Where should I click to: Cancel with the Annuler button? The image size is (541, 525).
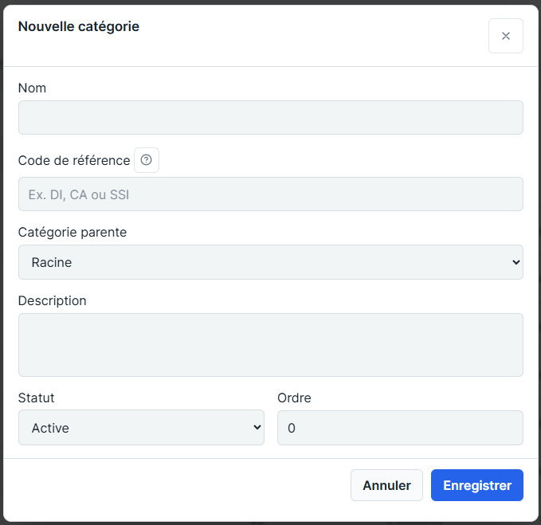(x=386, y=485)
